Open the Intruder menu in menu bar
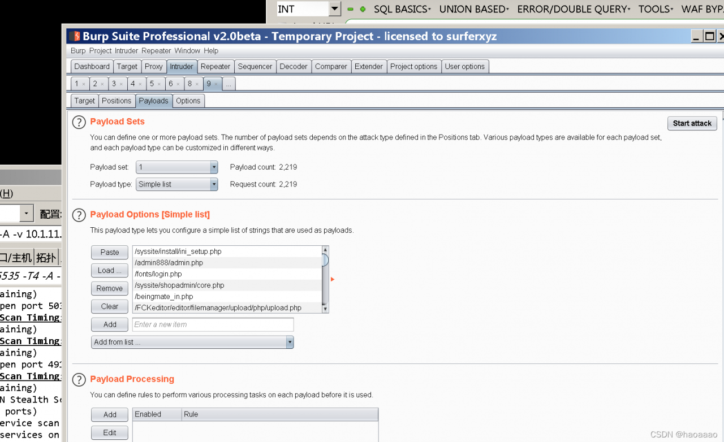Viewport: 724px width, 442px height. click(x=126, y=50)
